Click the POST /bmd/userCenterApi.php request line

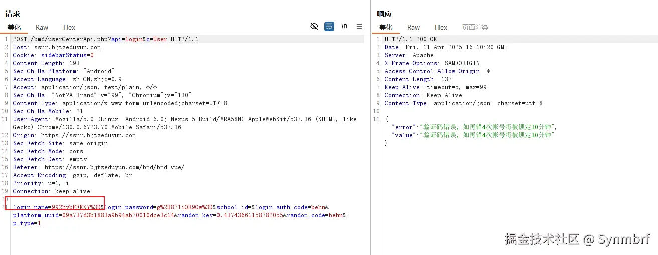tap(106, 39)
